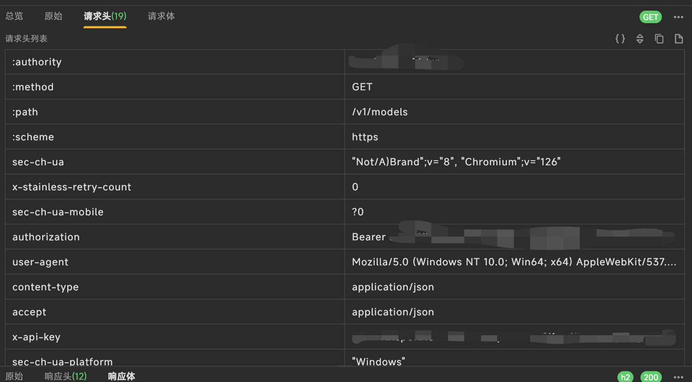Image resolution: width=692 pixels, height=382 pixels.
Task: Select the :path value /v1/models
Action: 380,112
